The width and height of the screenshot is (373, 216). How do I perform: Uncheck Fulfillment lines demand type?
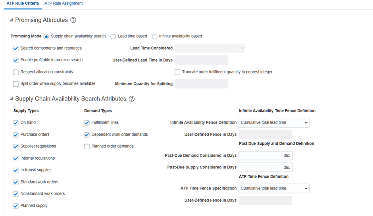click(87, 123)
